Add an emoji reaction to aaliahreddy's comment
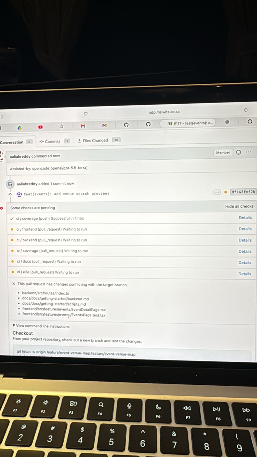 tap(238, 152)
